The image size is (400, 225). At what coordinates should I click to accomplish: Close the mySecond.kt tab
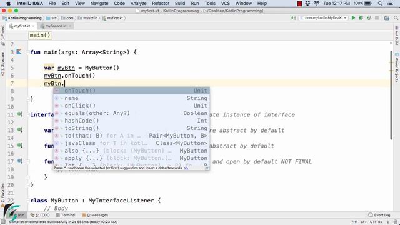pyautogui.click(x=70, y=26)
